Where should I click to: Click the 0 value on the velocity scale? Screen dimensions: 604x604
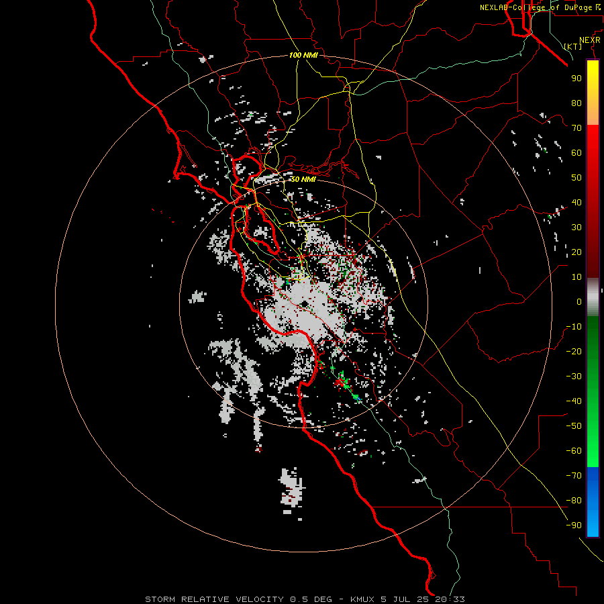coord(579,302)
